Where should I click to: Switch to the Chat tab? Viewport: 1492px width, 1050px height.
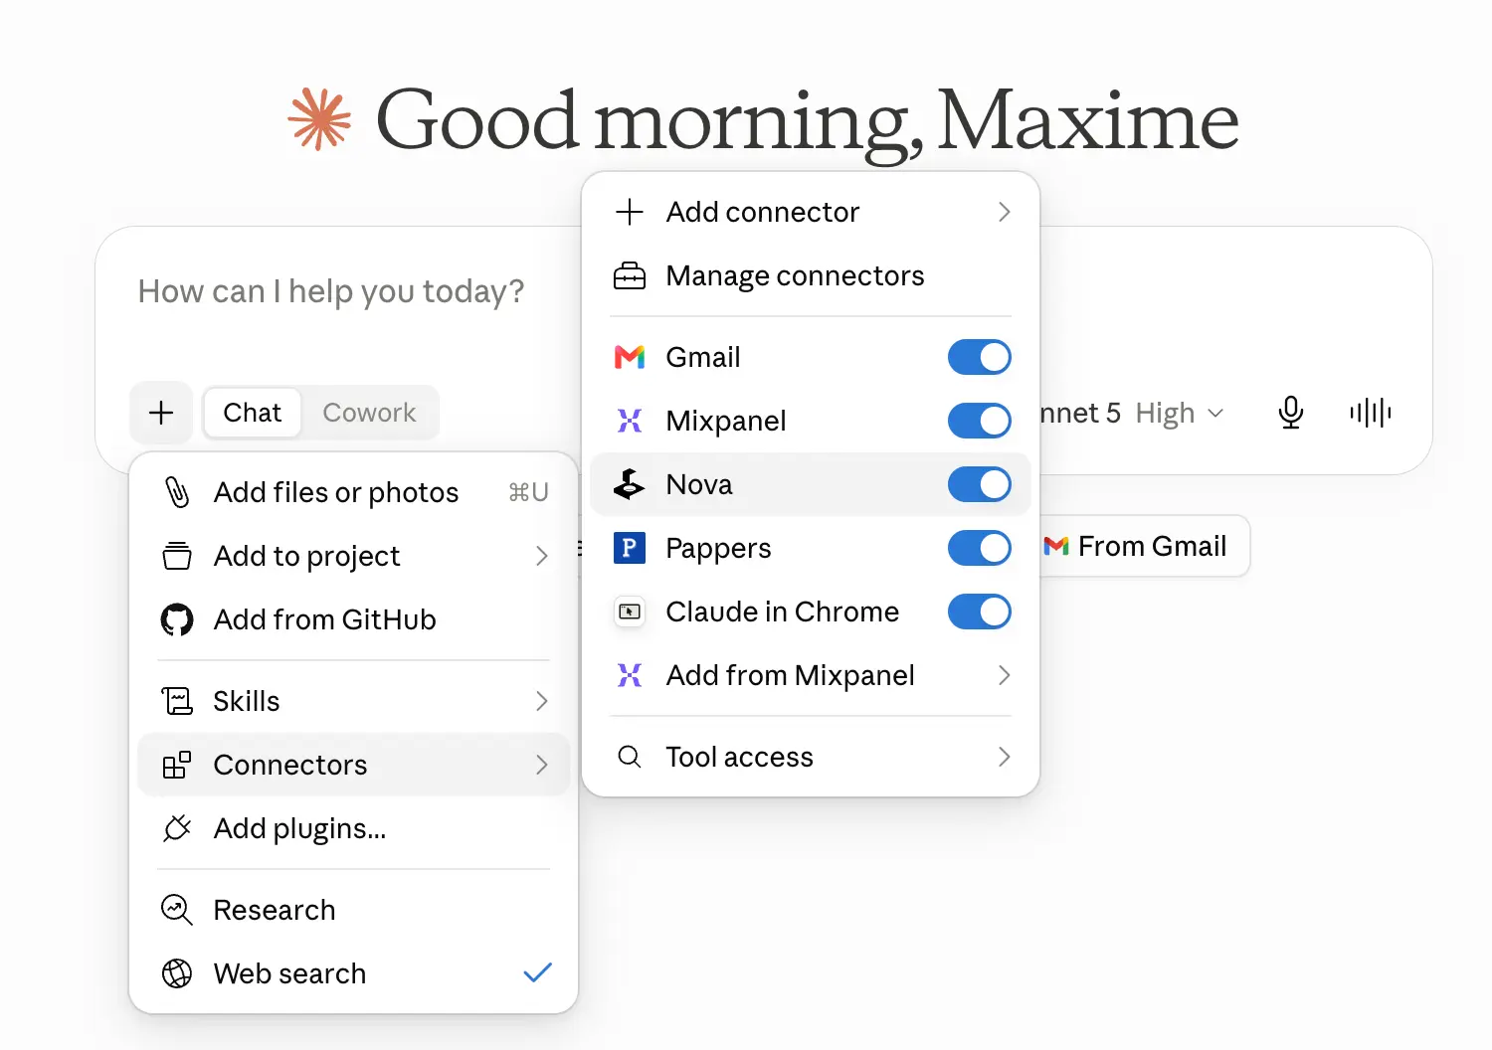[x=253, y=413]
